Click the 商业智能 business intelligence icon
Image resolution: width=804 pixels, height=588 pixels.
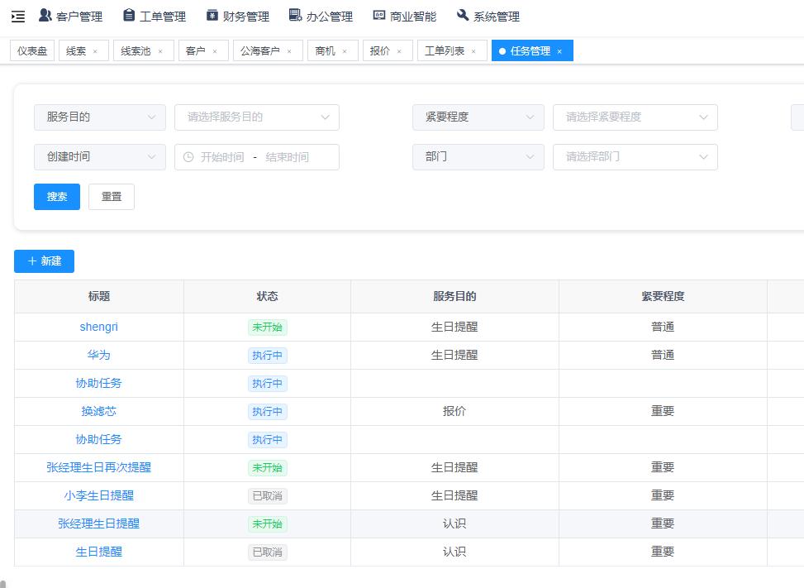point(378,15)
